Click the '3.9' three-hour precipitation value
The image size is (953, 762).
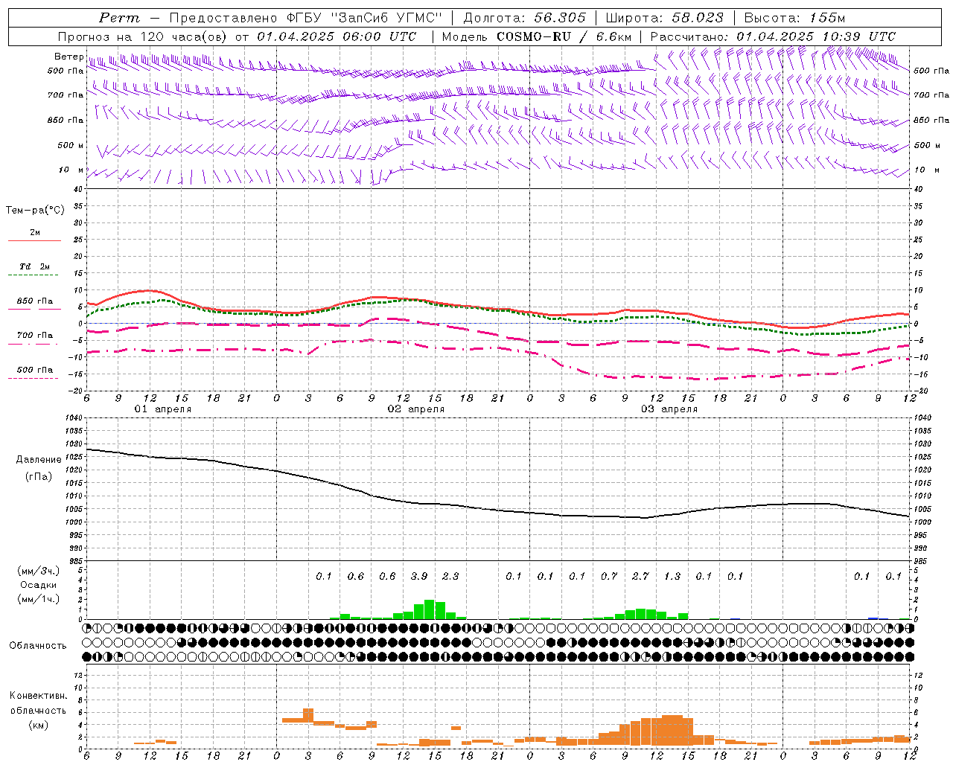coord(419,576)
